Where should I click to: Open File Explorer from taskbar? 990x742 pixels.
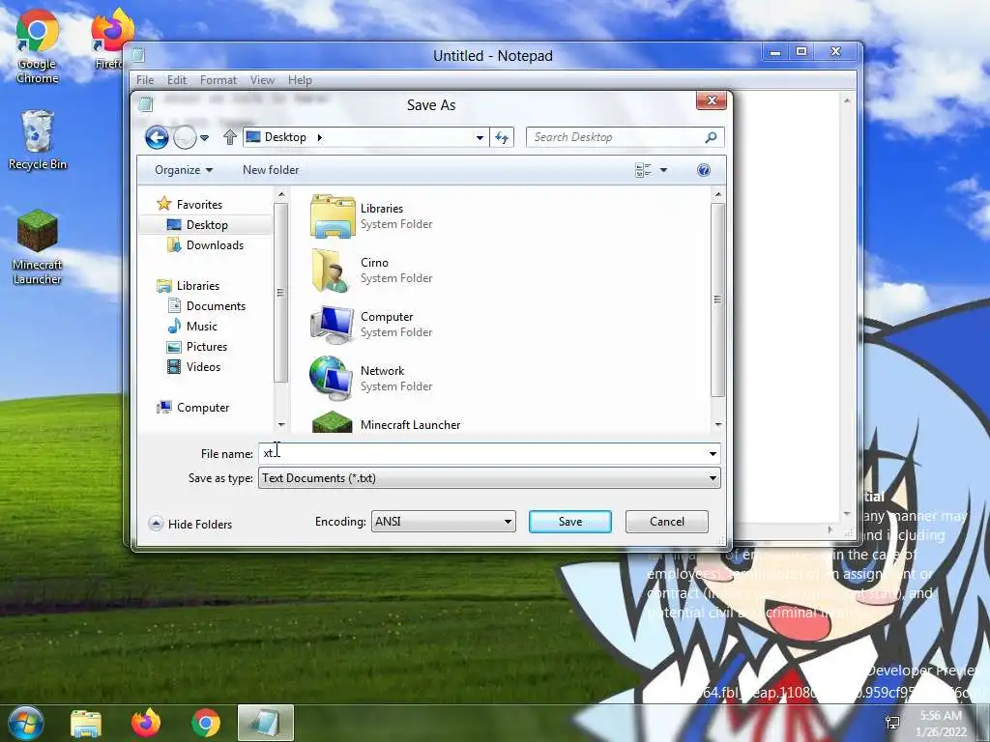(x=86, y=723)
